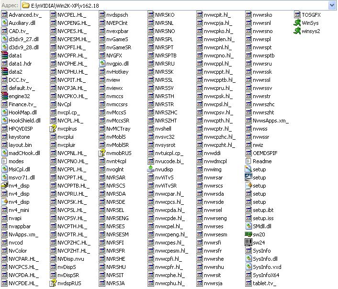Select the NVGFX file

click(x=111, y=56)
